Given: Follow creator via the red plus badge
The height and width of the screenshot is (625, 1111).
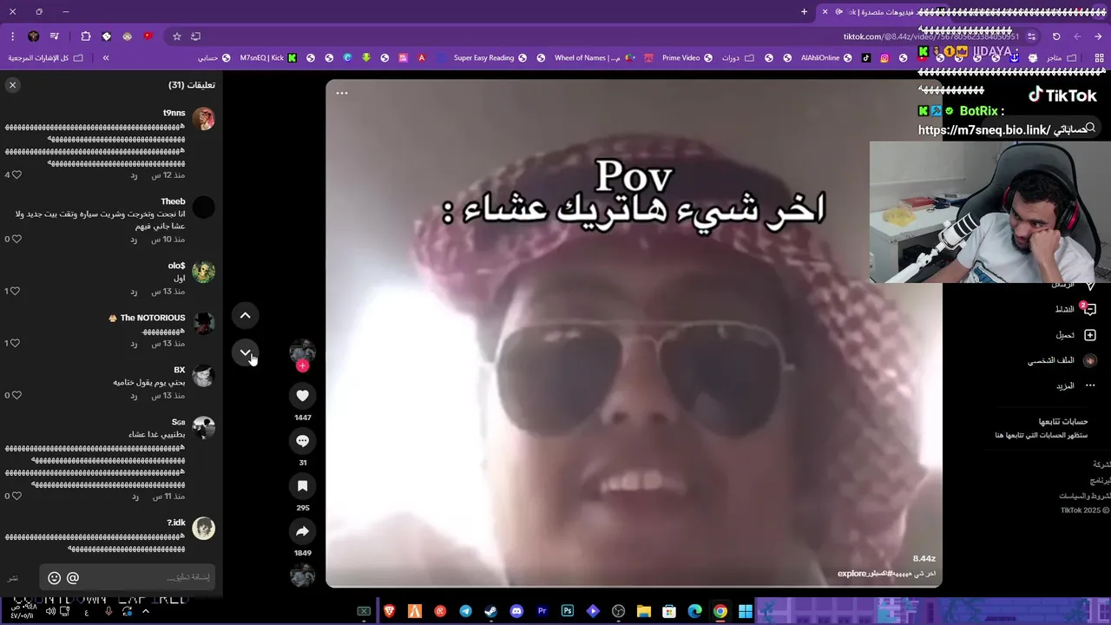Looking at the screenshot, I should pyautogui.click(x=302, y=366).
